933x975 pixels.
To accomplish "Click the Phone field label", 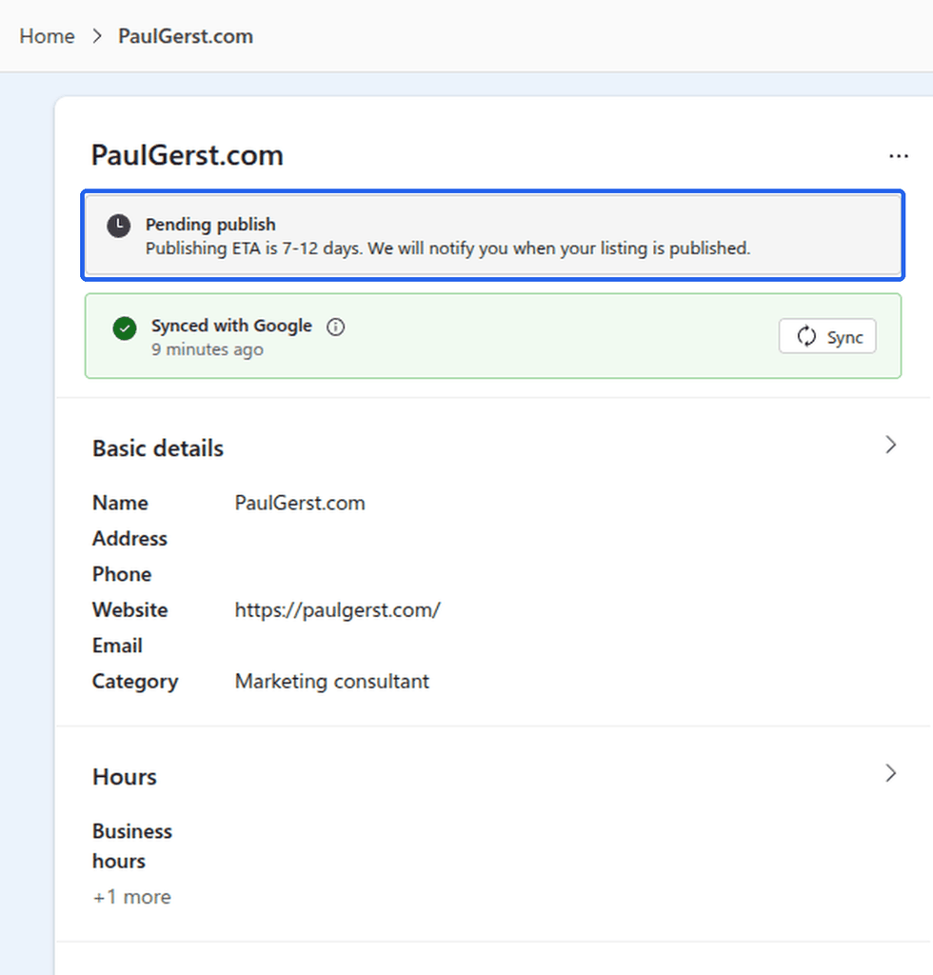I will [122, 574].
